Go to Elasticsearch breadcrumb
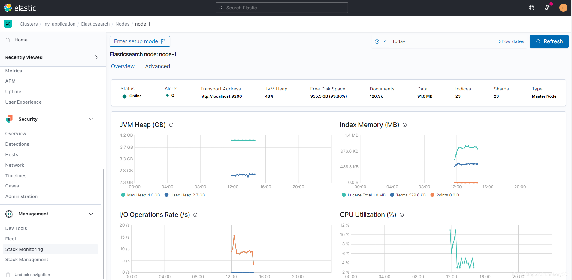 tap(95, 24)
